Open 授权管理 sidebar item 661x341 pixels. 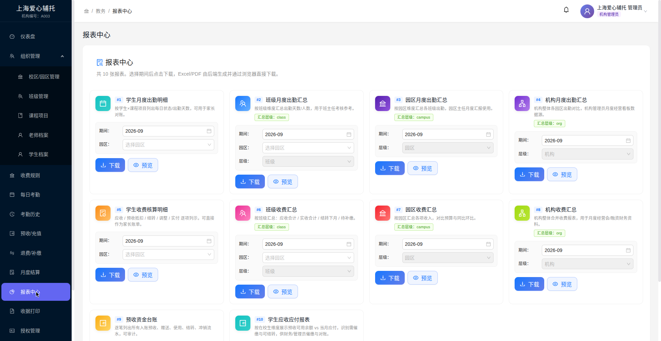pos(36,331)
